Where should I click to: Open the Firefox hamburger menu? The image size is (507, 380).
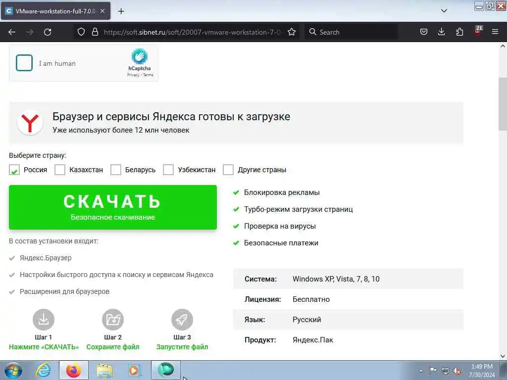click(x=495, y=32)
